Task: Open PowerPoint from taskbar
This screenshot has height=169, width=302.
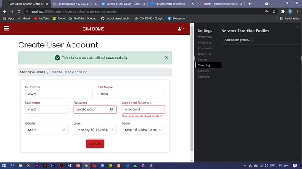Action: (78, 166)
